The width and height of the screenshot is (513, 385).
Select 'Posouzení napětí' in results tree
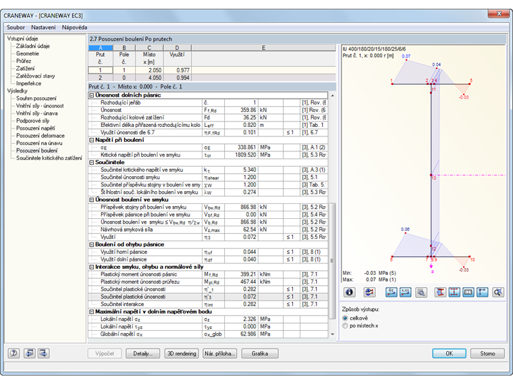(36, 128)
